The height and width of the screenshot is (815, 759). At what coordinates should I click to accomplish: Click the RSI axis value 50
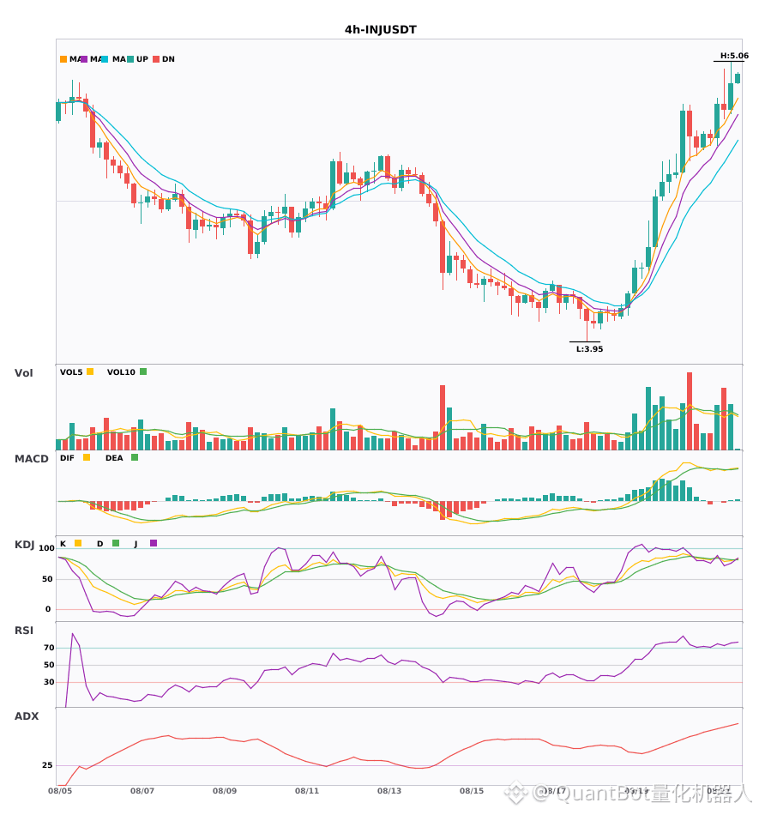[x=49, y=665]
